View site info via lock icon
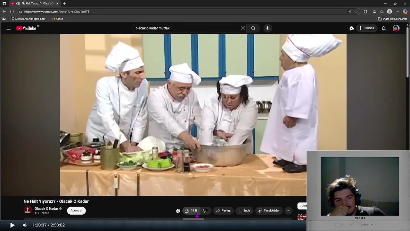 (20, 12)
